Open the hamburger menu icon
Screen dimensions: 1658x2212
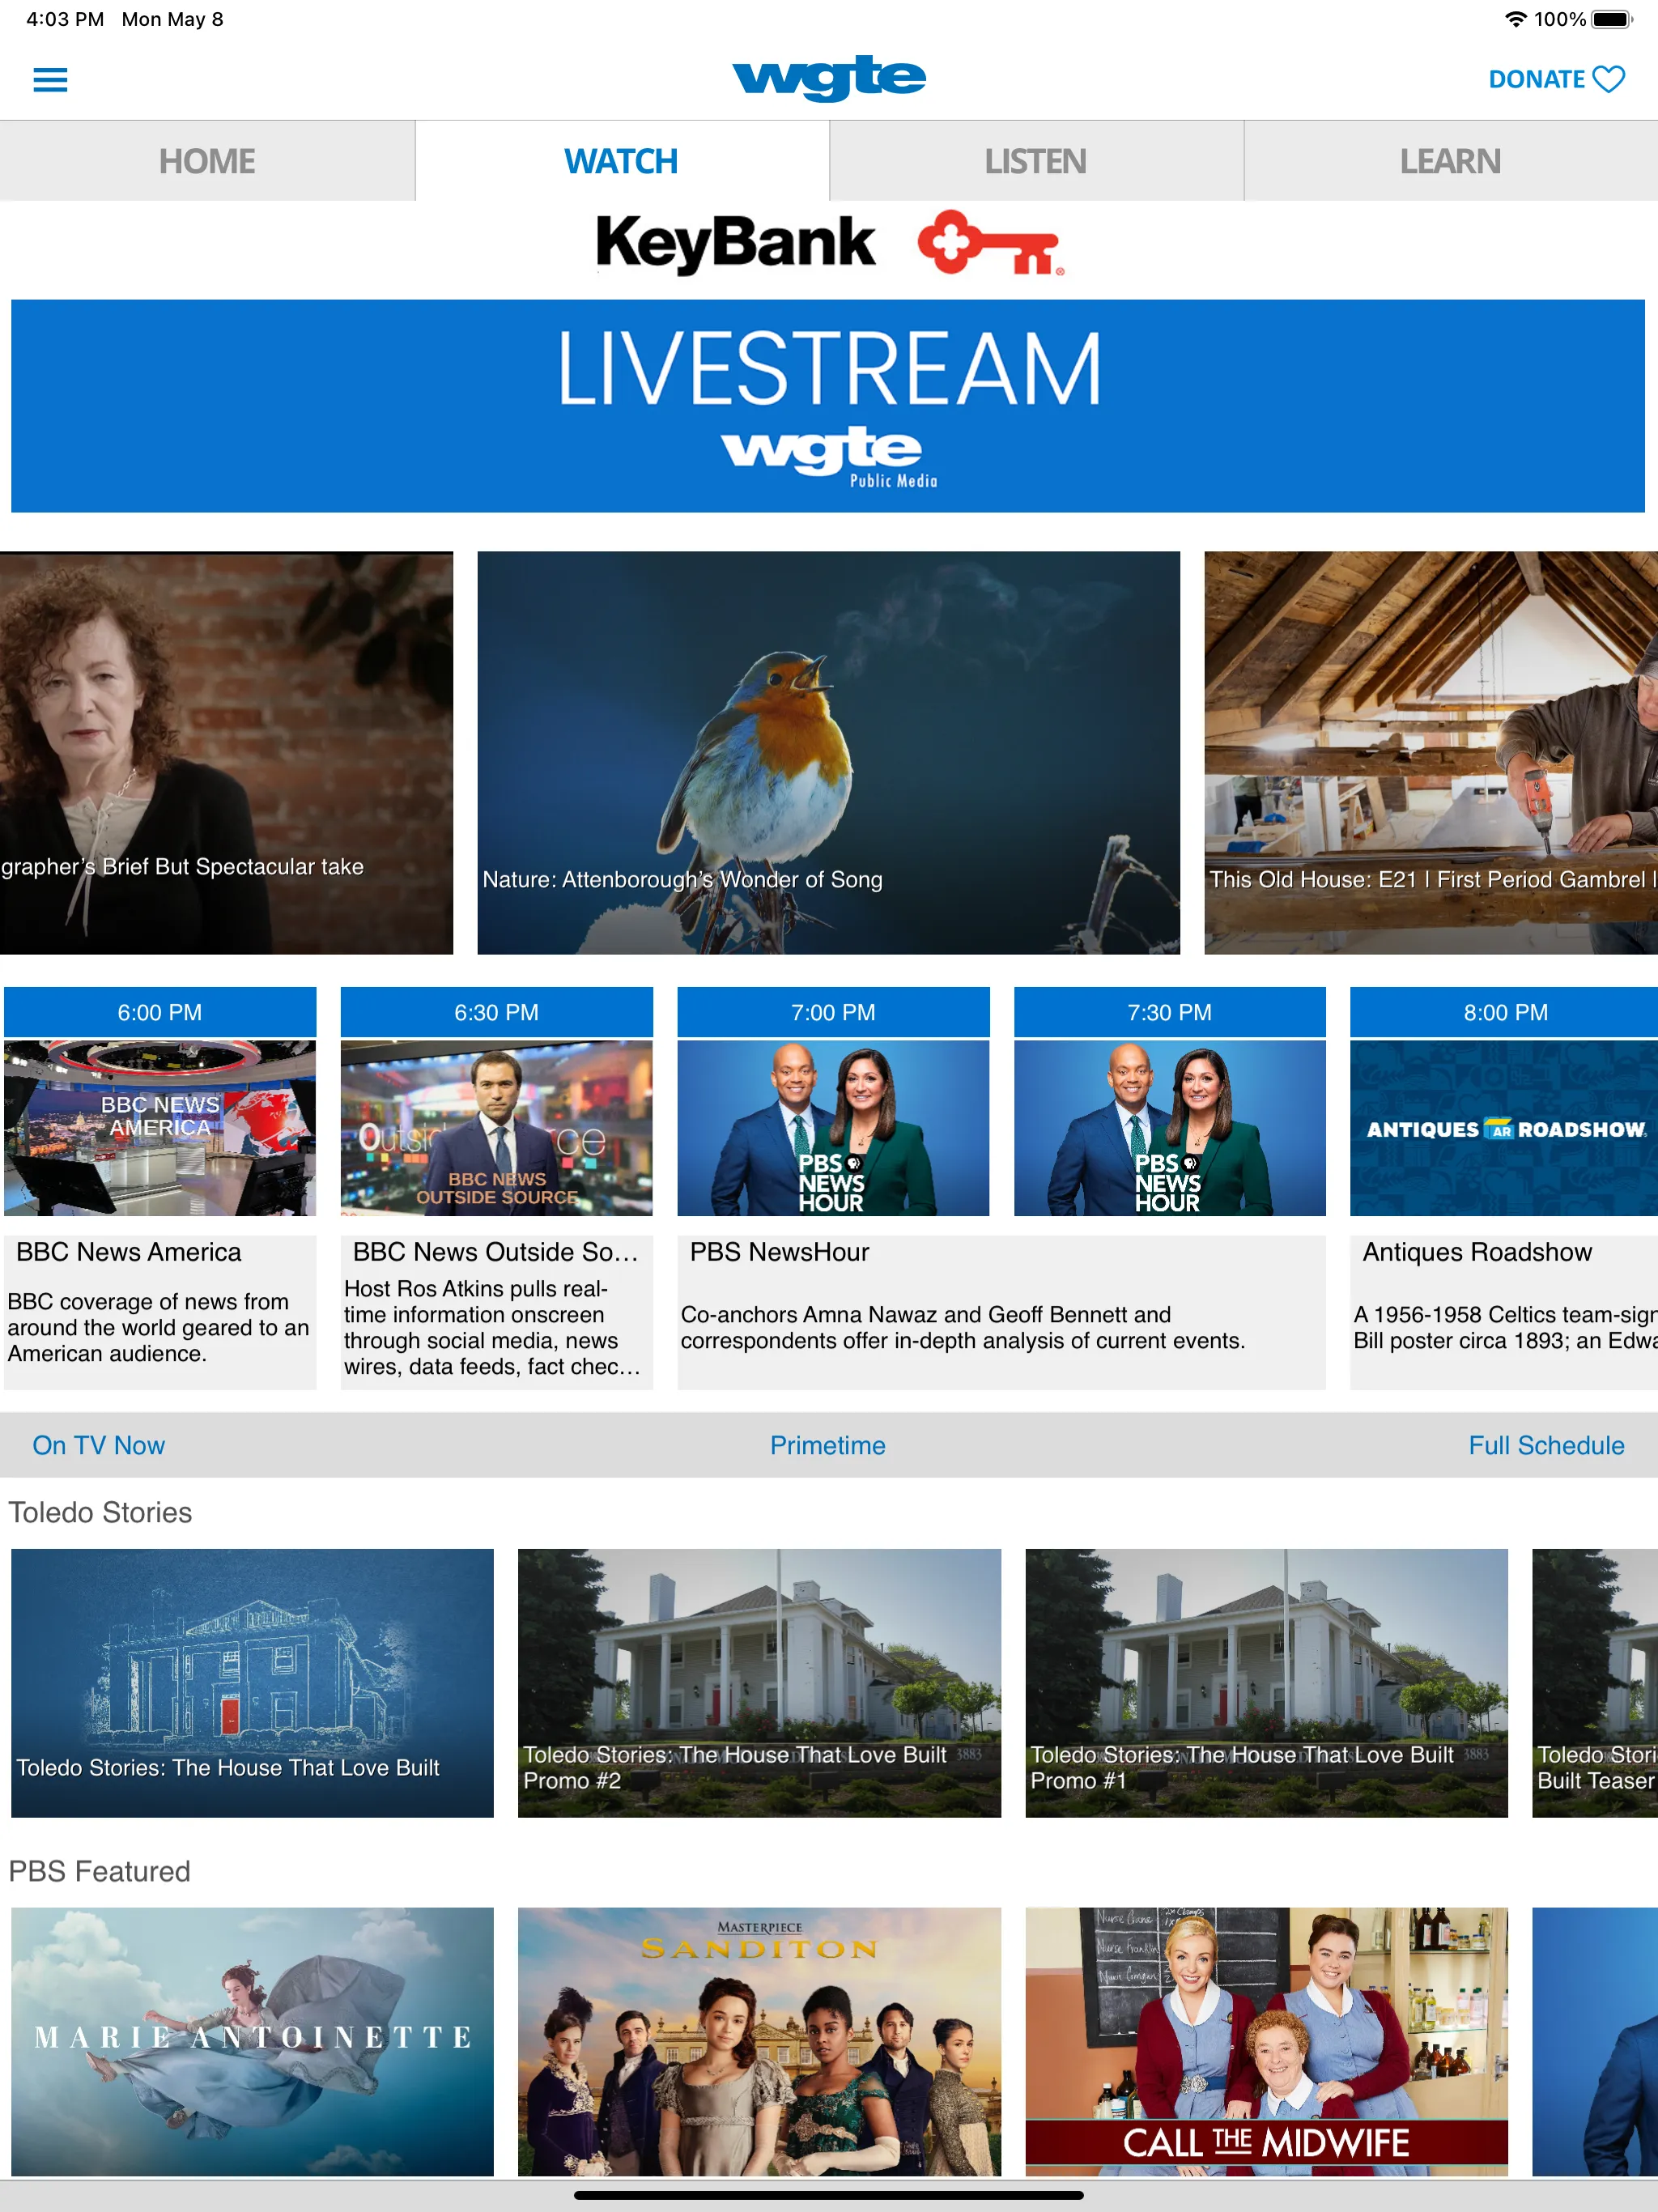click(50, 79)
